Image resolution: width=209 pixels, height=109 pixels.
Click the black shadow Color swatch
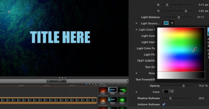coord(166,92)
